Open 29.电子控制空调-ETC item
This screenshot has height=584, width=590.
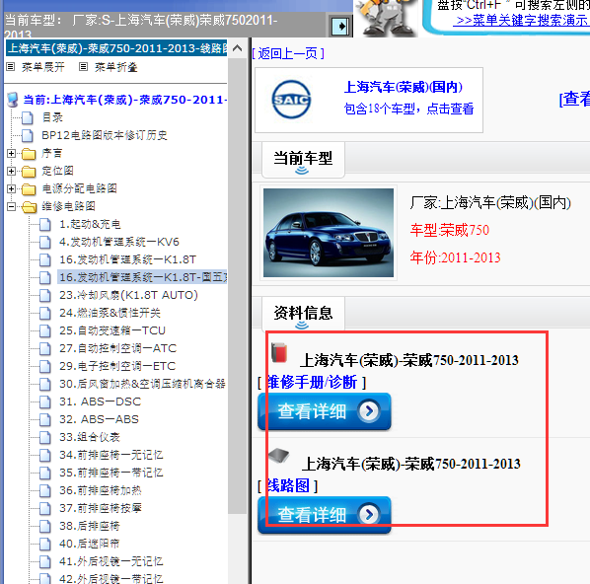[x=117, y=366]
